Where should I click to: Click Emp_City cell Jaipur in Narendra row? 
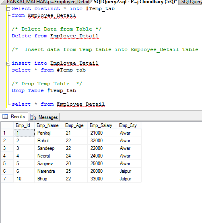coord(129,171)
